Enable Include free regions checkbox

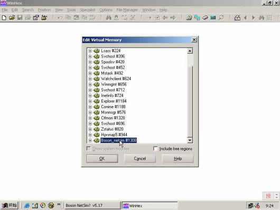coord(155,148)
